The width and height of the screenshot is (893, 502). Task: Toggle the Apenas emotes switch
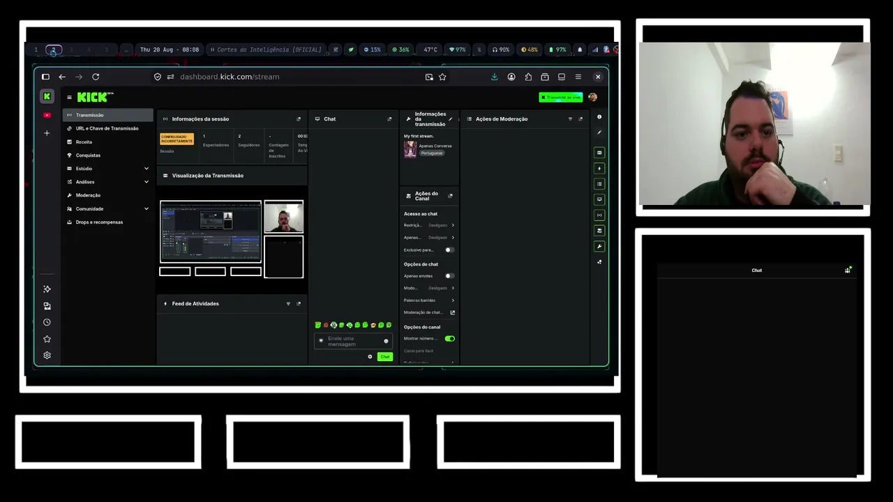[x=449, y=276]
